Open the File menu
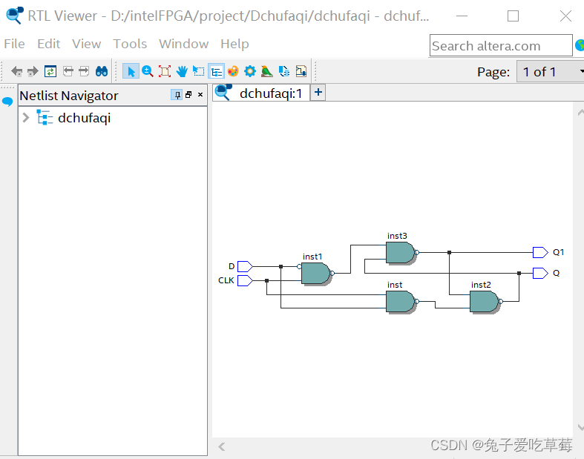 coord(14,44)
